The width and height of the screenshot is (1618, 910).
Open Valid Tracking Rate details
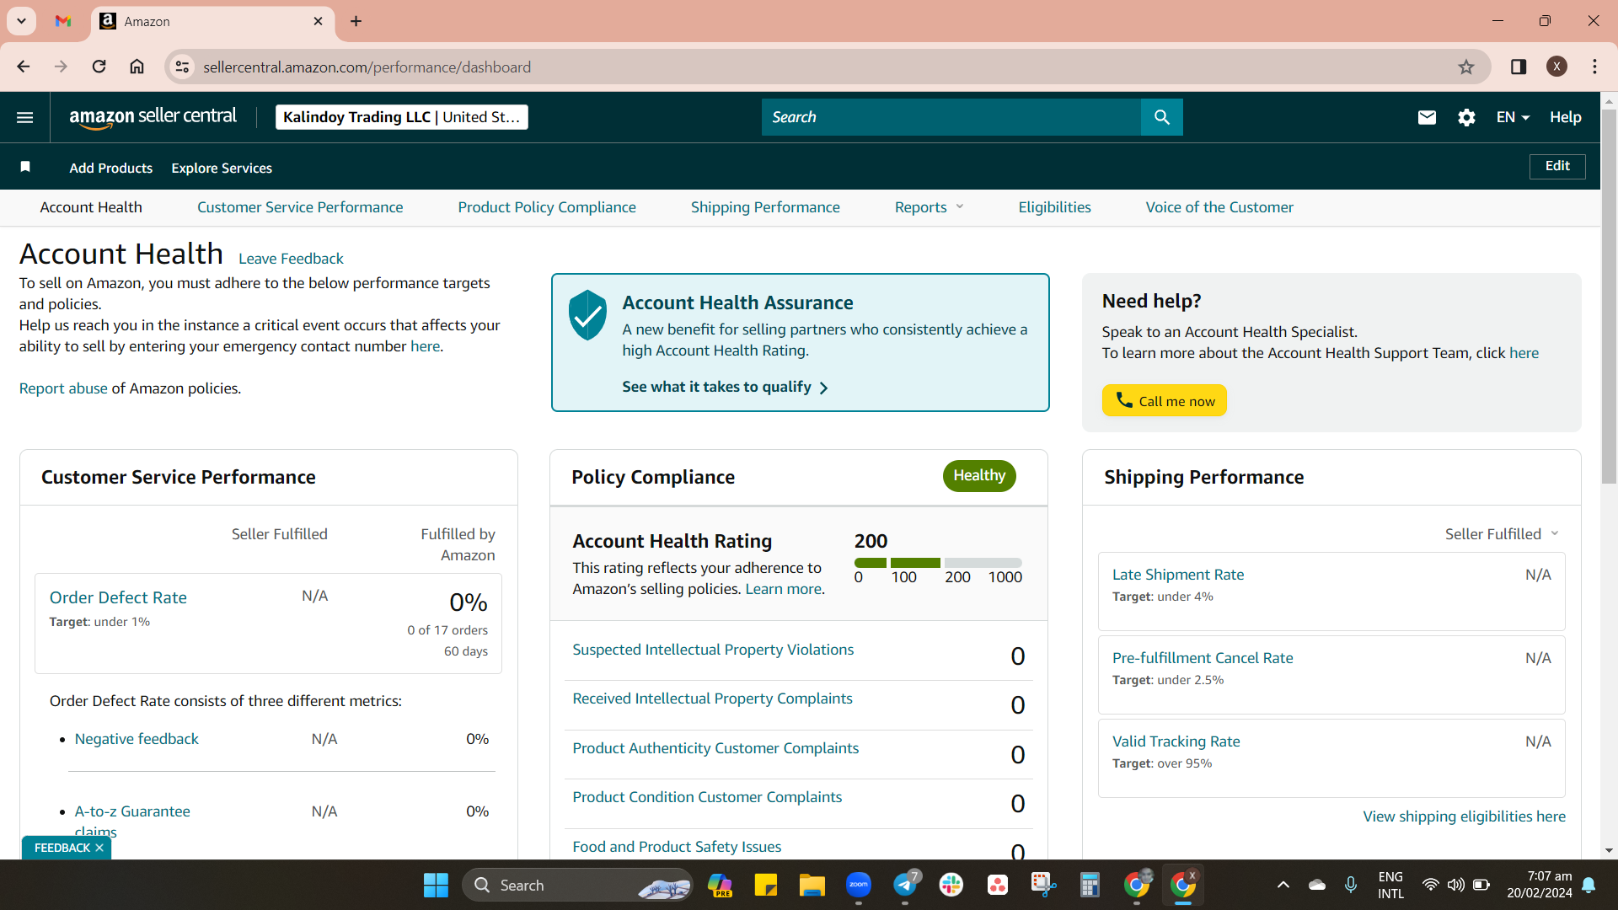1176,741
